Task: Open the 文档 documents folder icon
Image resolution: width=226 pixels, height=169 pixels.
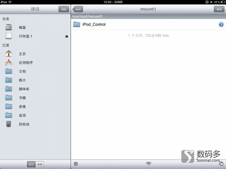Action: 9,71
